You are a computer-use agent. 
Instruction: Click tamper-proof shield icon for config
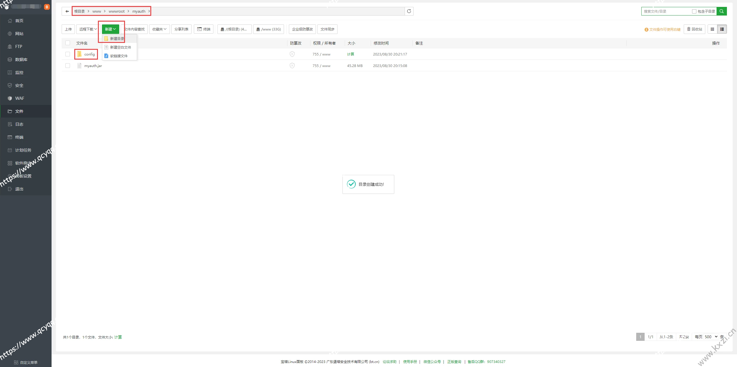click(x=292, y=54)
